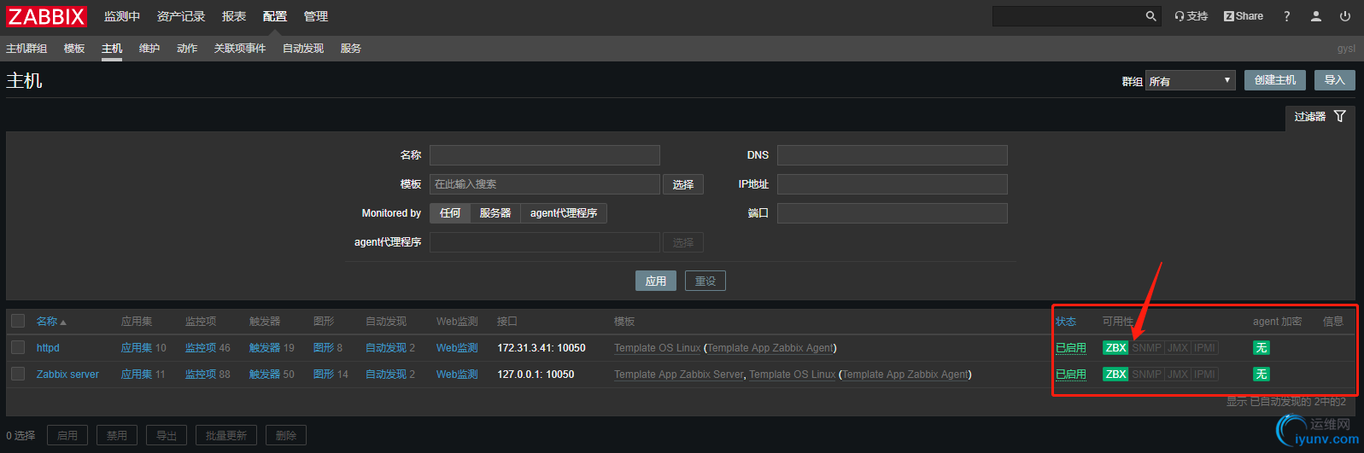Tick the checkbox for Zabbix server host
The image size is (1364, 453).
18,374
